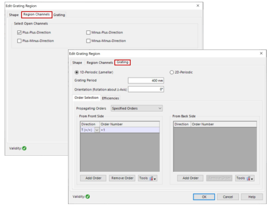Select the Grating tab in front dialog

click(x=123, y=62)
